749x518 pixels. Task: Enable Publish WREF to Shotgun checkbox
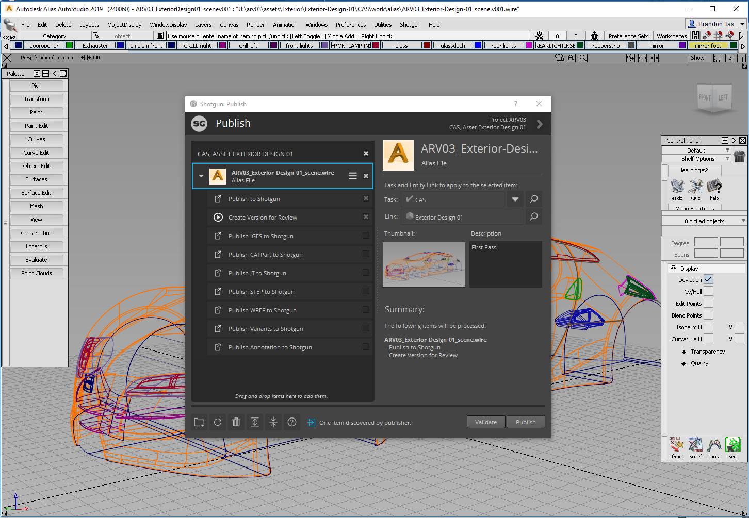(x=366, y=310)
